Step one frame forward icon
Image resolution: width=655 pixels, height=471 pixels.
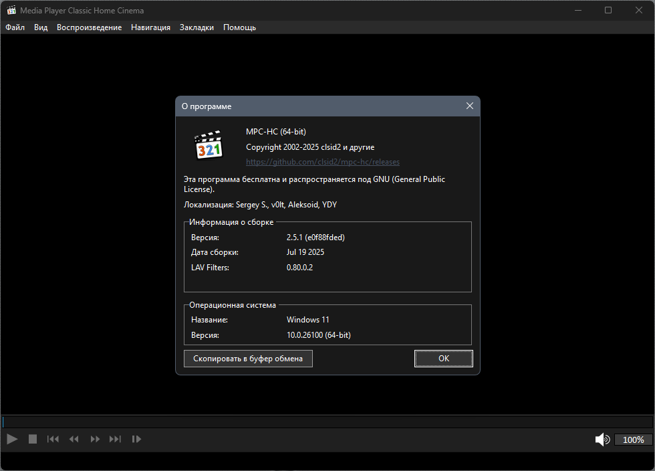click(136, 439)
